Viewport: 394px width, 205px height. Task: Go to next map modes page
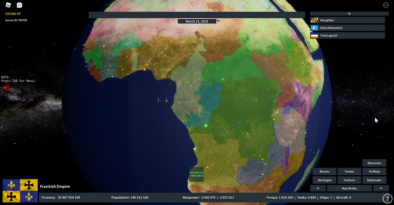coord(381,188)
